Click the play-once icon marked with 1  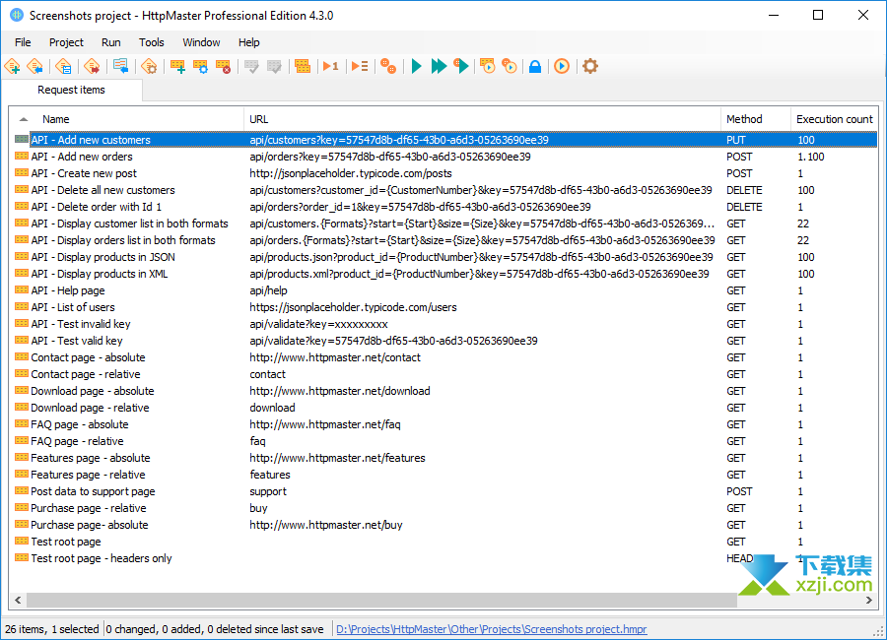331,66
